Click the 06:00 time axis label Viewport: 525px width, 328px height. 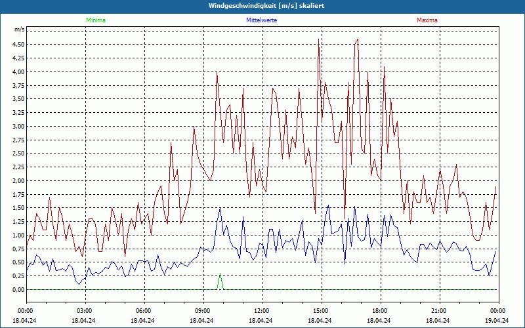[143, 311]
